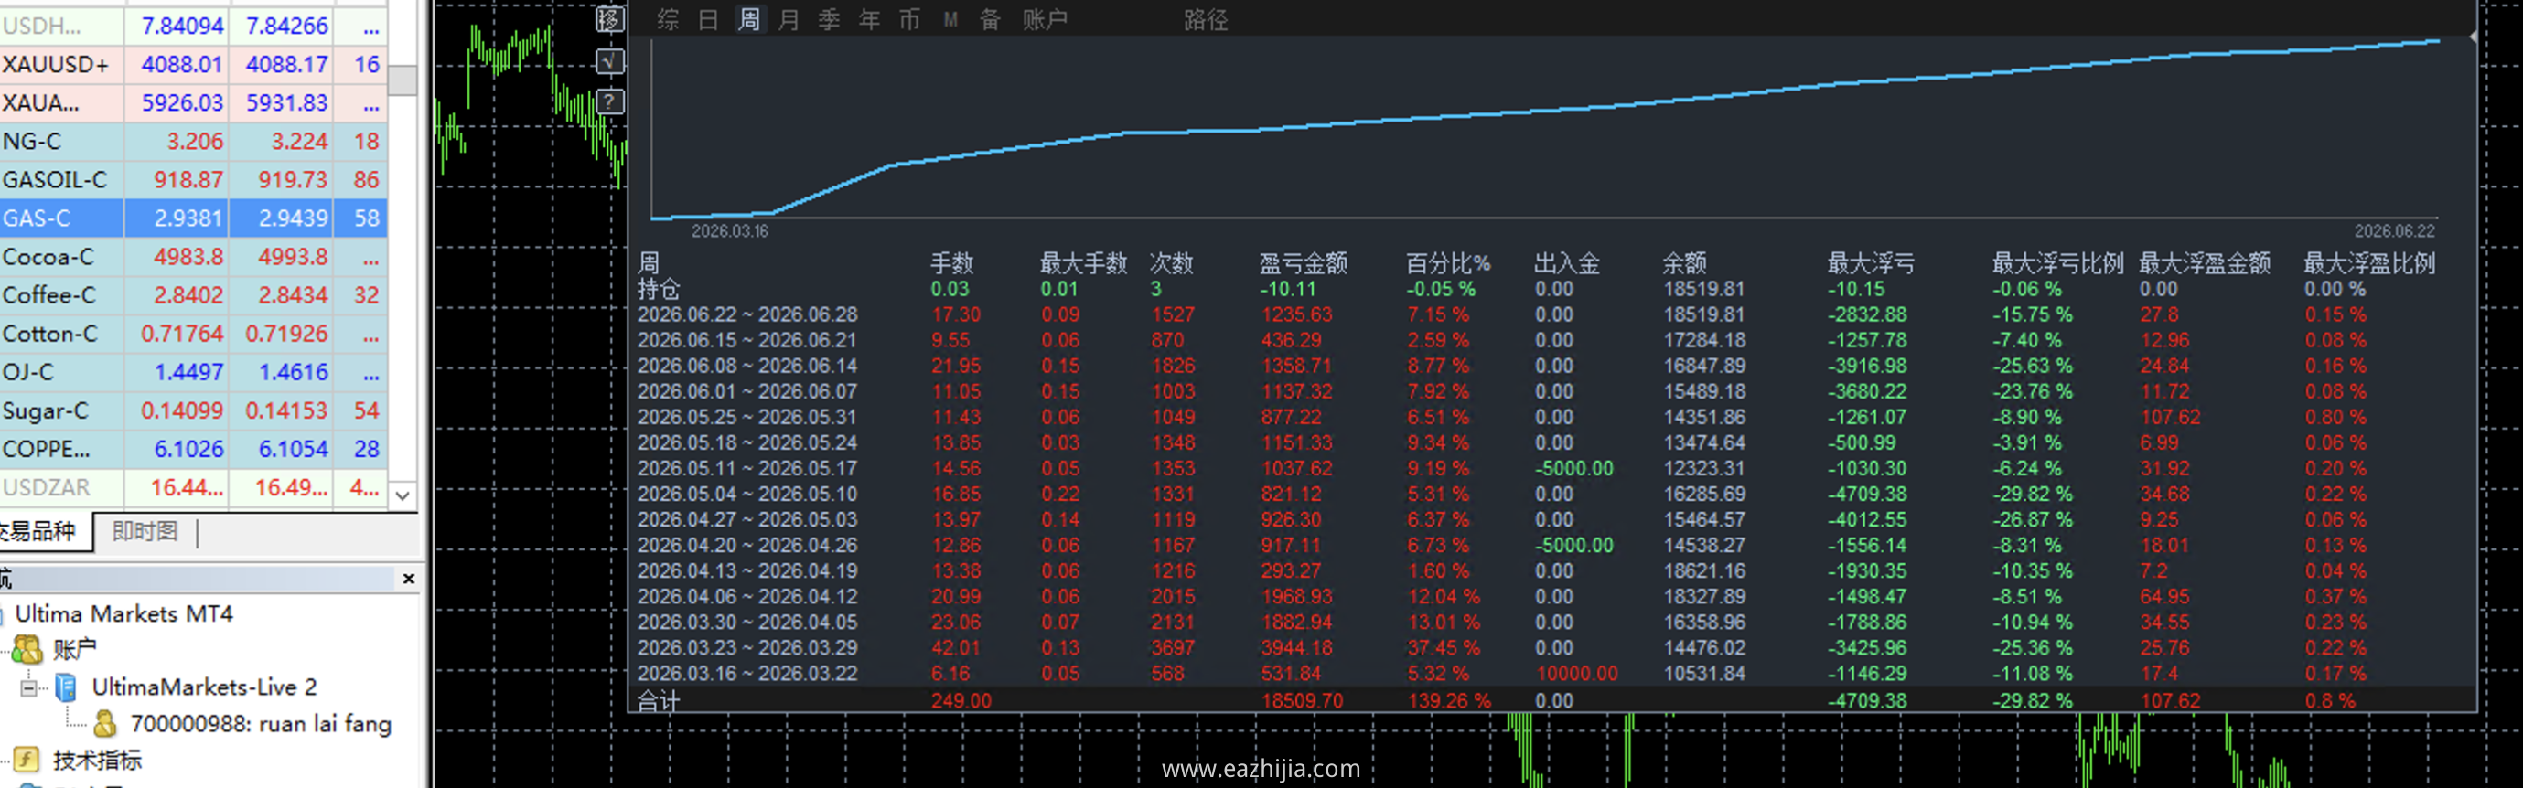Open the 即时图 tick chart tab
The image size is (2523, 788).
[x=145, y=531]
